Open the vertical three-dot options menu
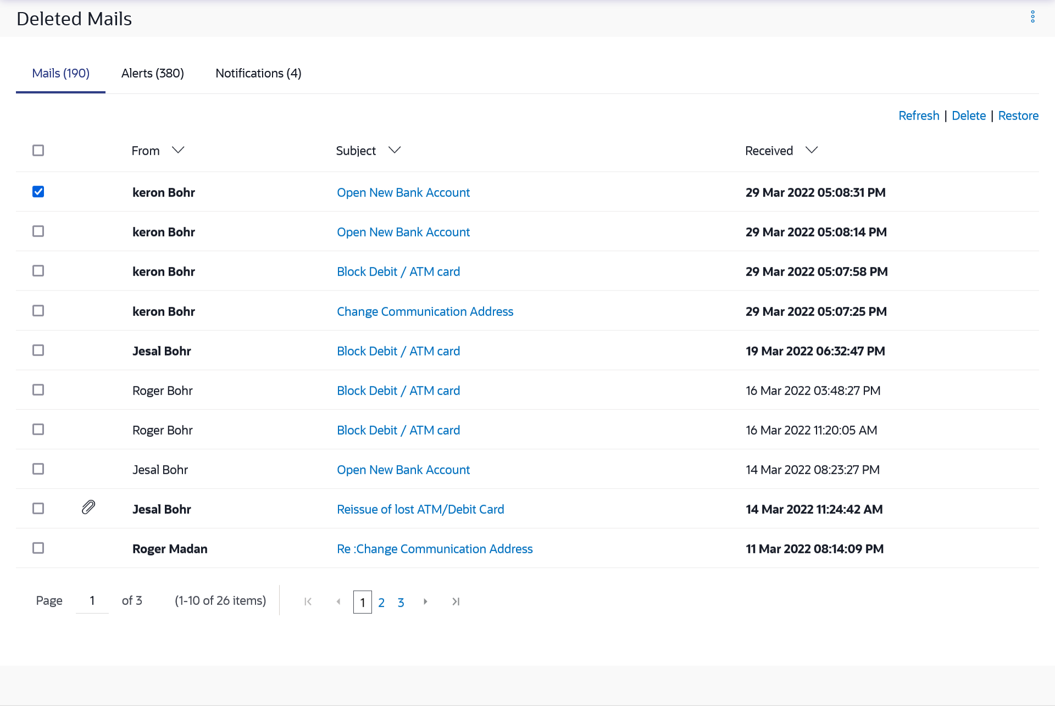The height and width of the screenshot is (706, 1055). [x=1032, y=17]
